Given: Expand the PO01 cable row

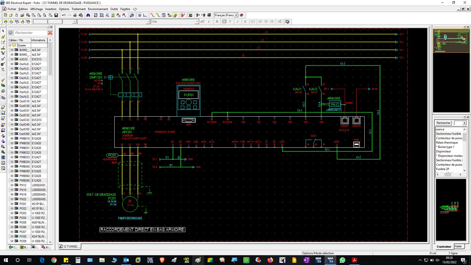Looking at the screenshot, I should pyautogui.click(x=12, y=204).
